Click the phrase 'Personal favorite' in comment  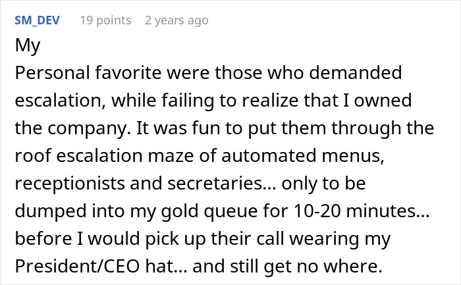pyautogui.click(x=88, y=73)
